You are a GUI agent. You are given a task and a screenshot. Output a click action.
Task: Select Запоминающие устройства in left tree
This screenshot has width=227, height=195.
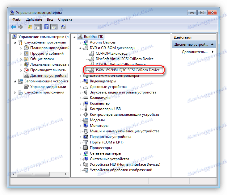pos(46,81)
